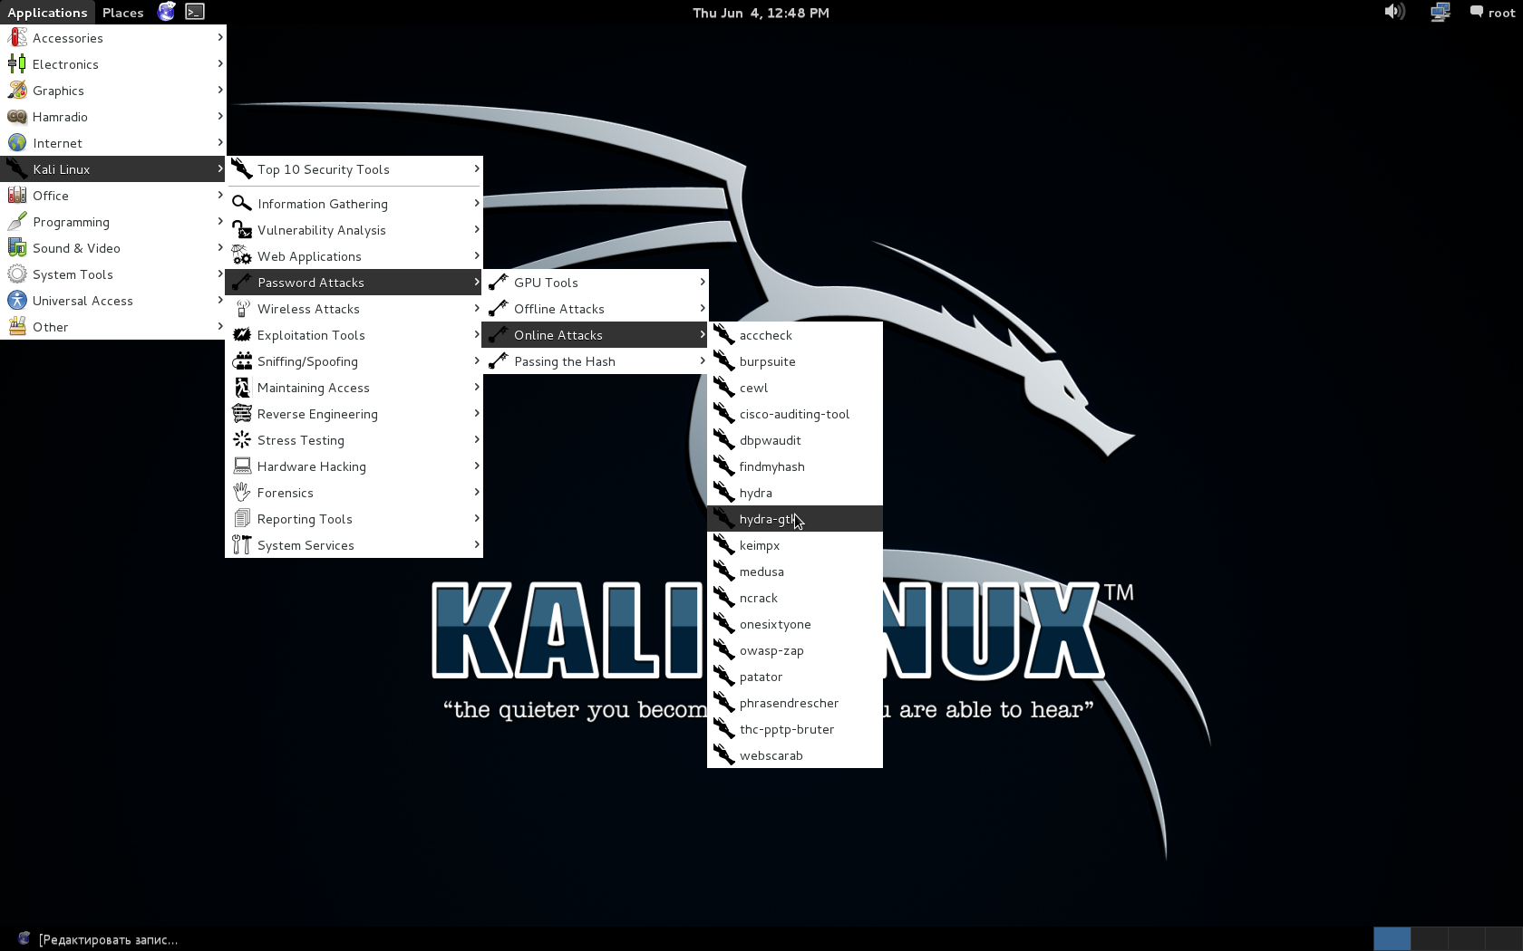Select the Password Attacks category
The image size is (1523, 951).
[x=354, y=283]
